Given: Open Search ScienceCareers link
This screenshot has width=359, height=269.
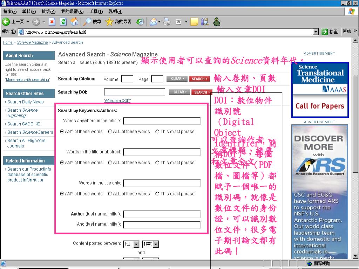Looking at the screenshot, I should point(30,132).
